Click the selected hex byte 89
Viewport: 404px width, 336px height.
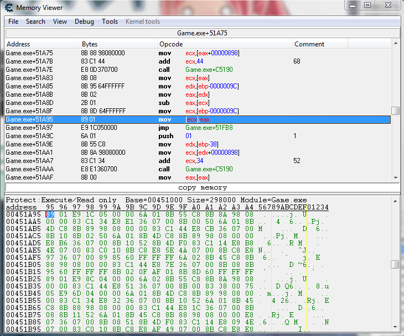(x=50, y=214)
